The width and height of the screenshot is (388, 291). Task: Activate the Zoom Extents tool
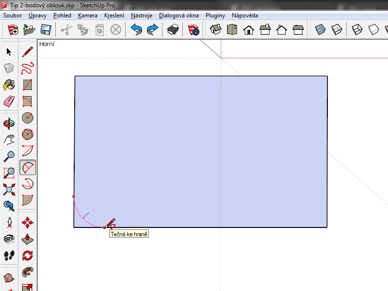point(9,189)
